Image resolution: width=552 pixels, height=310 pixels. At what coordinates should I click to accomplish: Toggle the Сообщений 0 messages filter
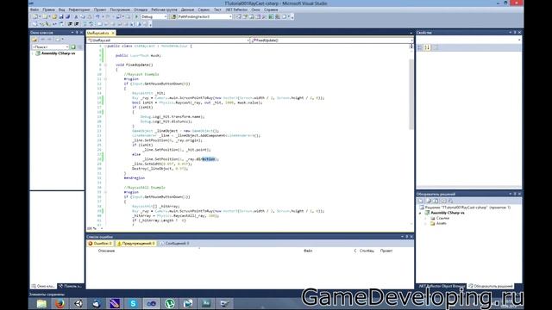tap(174, 243)
